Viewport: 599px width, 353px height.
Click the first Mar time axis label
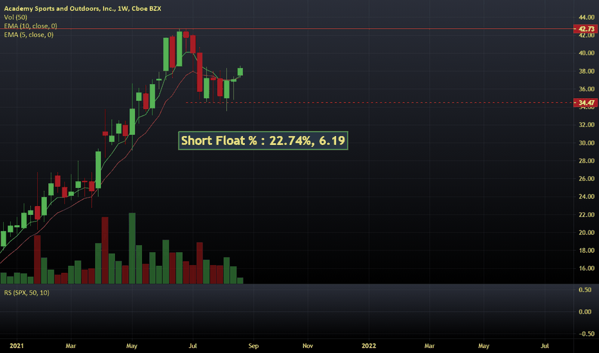coord(71,346)
